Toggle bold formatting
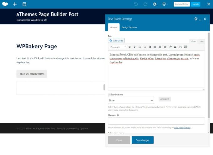 point(130,47)
